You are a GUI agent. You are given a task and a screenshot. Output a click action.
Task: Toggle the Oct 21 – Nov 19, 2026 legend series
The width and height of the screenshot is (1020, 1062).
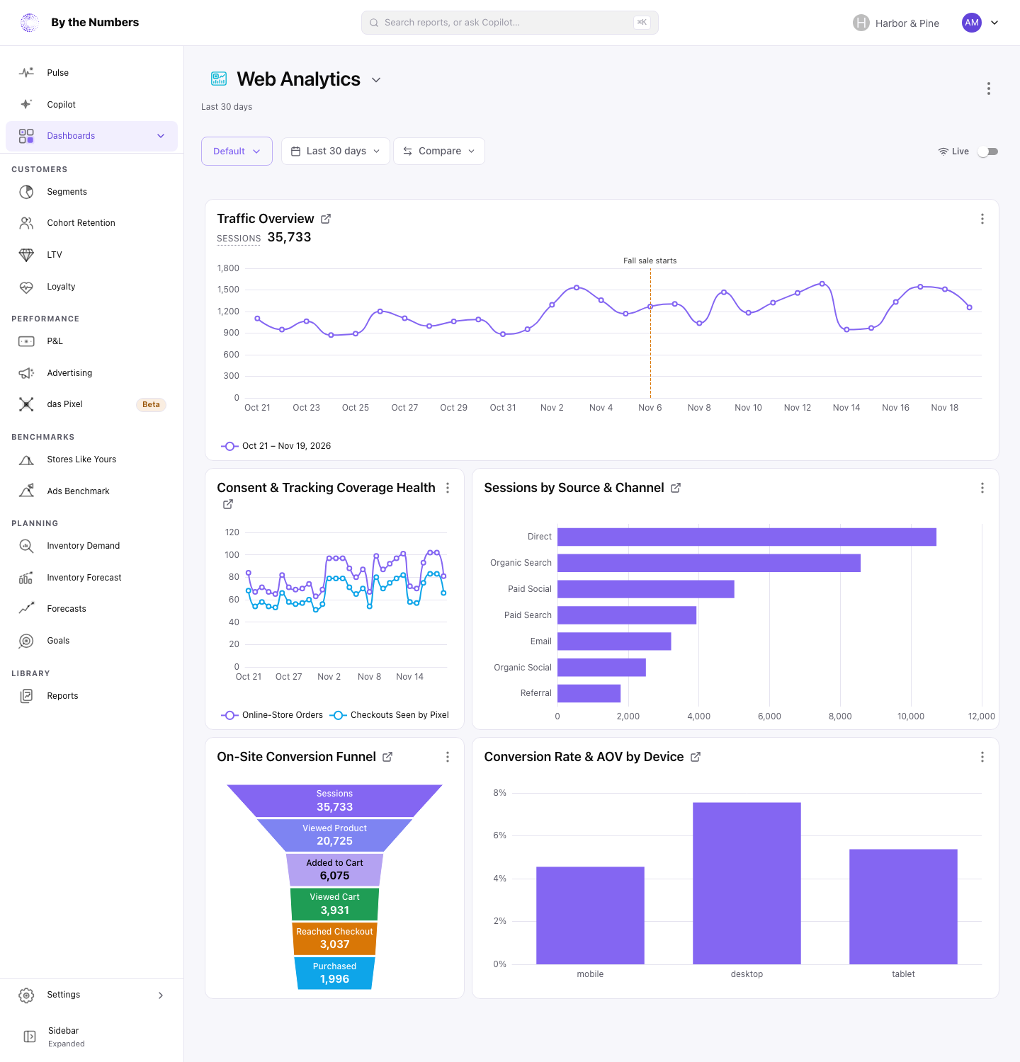(x=276, y=446)
